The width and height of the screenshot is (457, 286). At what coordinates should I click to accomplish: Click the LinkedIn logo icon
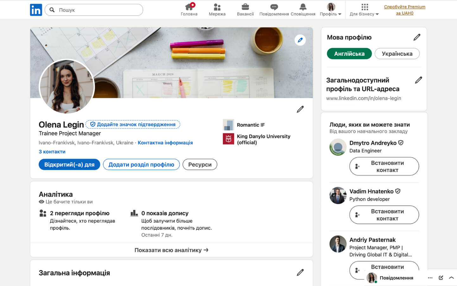36,10
